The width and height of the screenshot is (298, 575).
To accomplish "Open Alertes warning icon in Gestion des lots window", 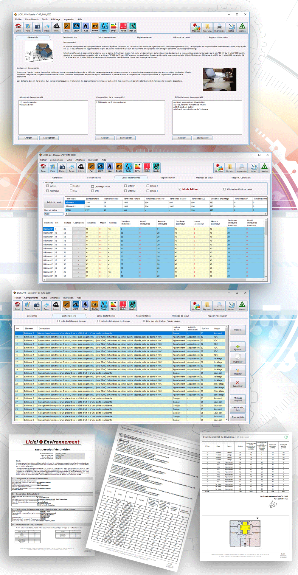I will (242, 306).
